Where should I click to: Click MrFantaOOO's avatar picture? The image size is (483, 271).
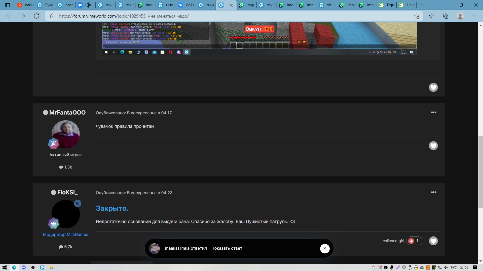66,134
